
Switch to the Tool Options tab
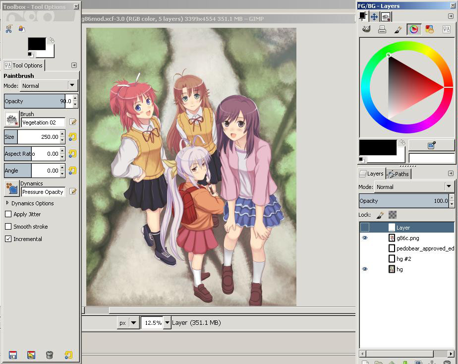[x=24, y=65]
